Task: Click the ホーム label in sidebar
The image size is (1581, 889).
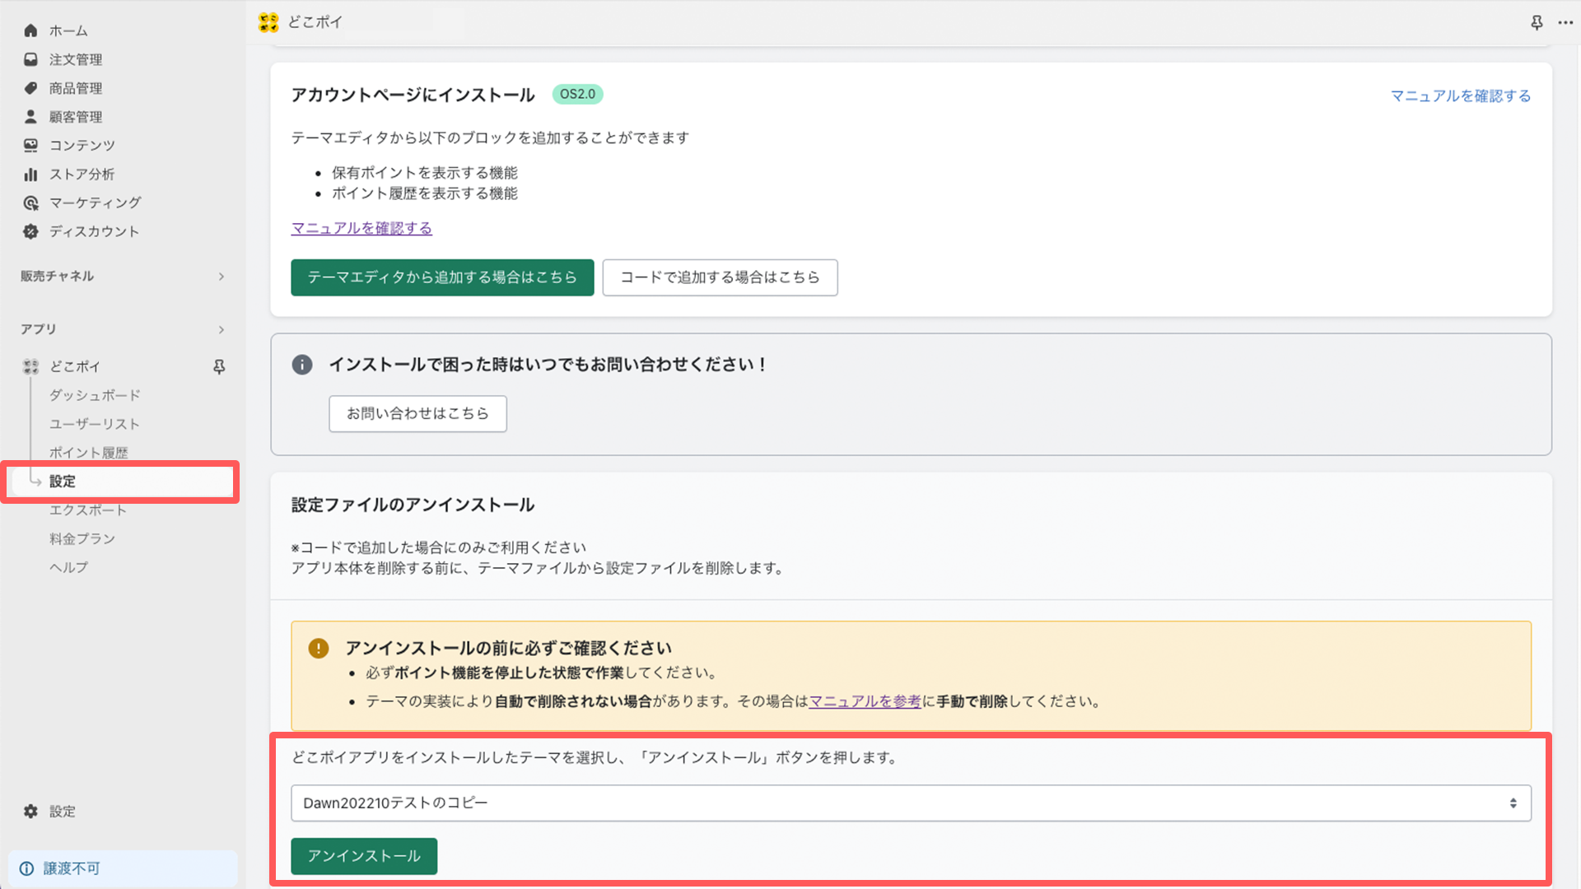Action: point(68,30)
